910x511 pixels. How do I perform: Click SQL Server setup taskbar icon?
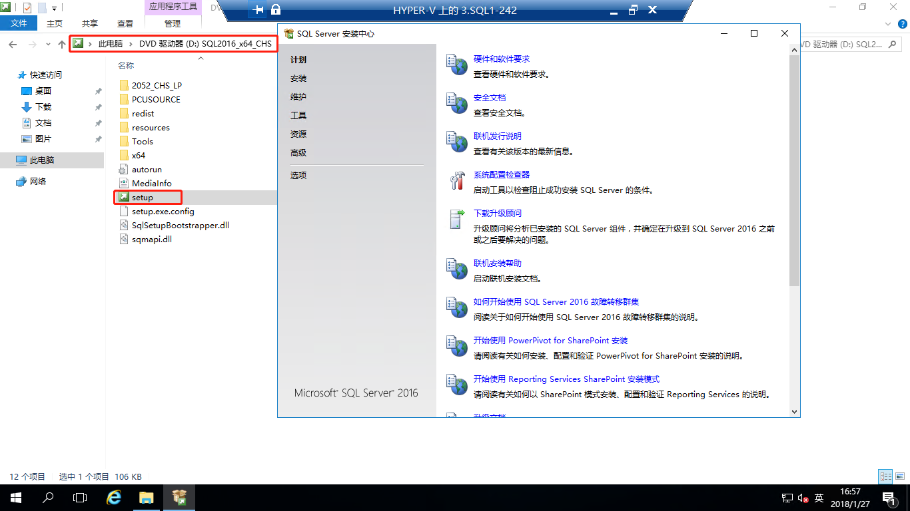point(179,497)
